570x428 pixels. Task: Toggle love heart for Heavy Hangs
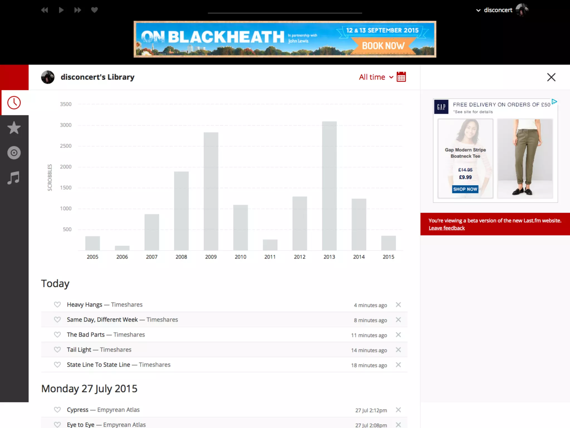click(57, 305)
